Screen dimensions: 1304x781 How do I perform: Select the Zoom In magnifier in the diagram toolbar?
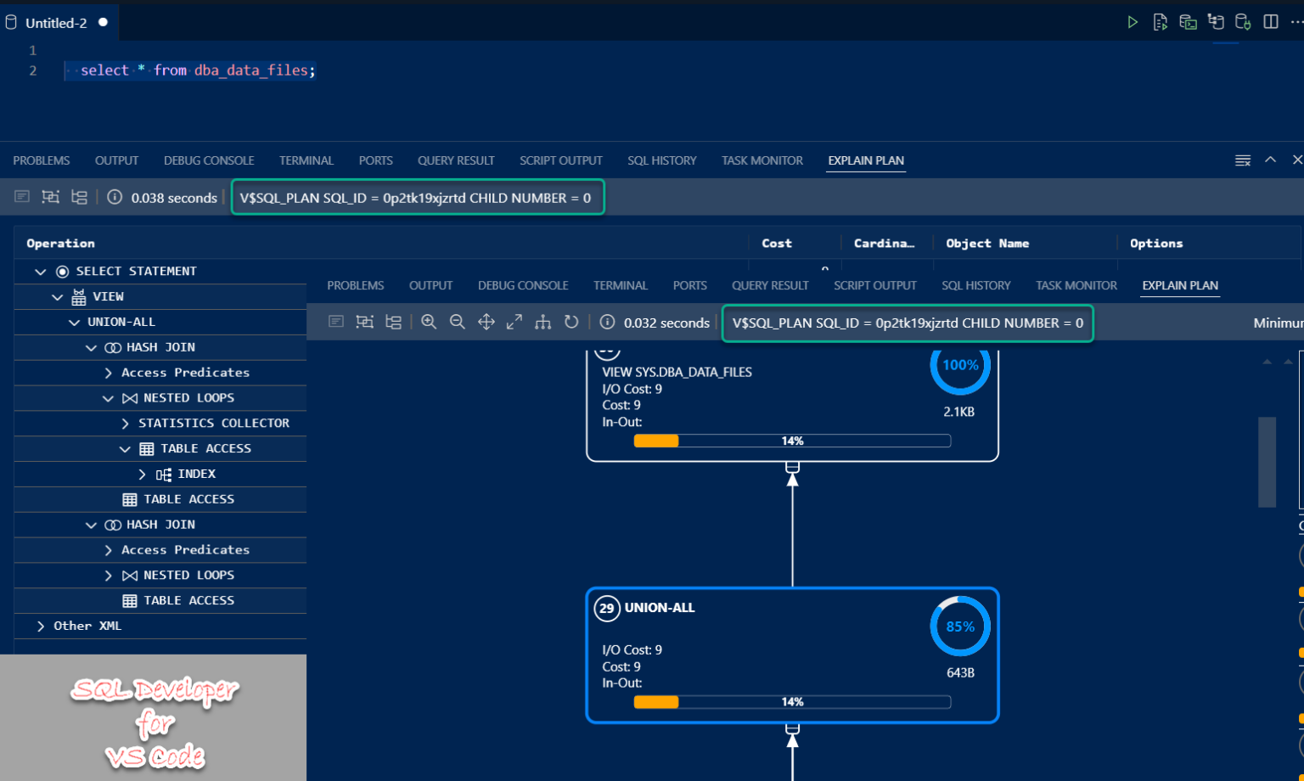(x=429, y=323)
